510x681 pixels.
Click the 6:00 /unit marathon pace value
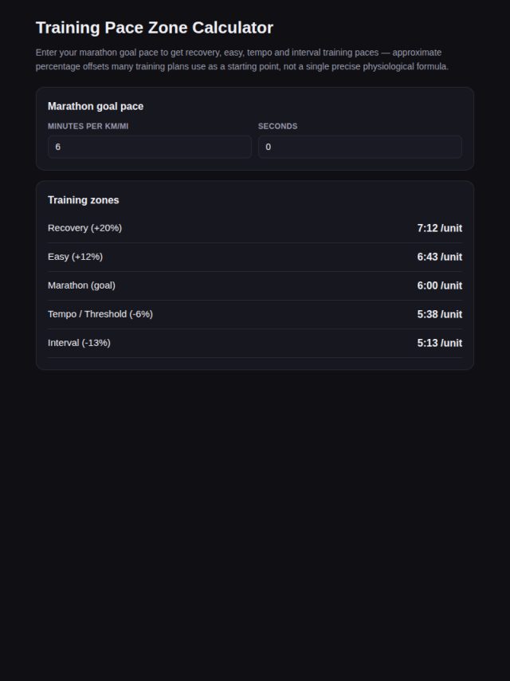tap(440, 285)
